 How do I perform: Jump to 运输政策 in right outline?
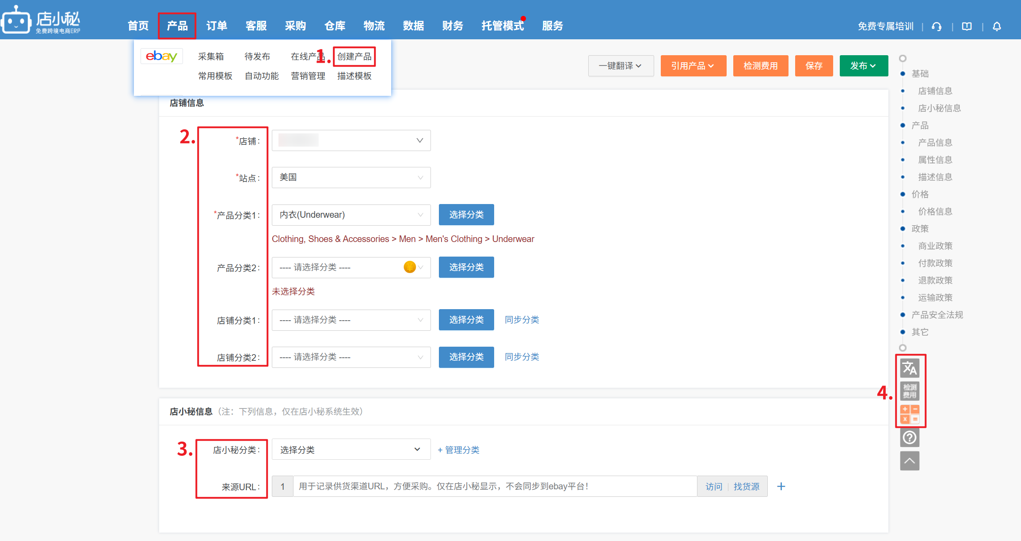[935, 298]
